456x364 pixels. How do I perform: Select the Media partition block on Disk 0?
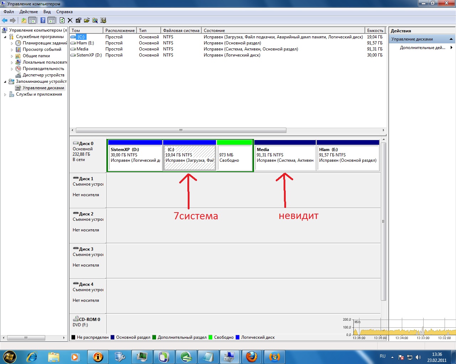285,155
